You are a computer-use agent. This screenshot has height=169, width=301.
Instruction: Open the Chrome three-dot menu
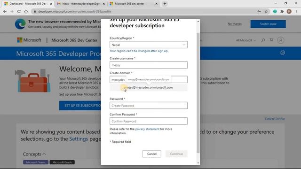coord(296,11)
